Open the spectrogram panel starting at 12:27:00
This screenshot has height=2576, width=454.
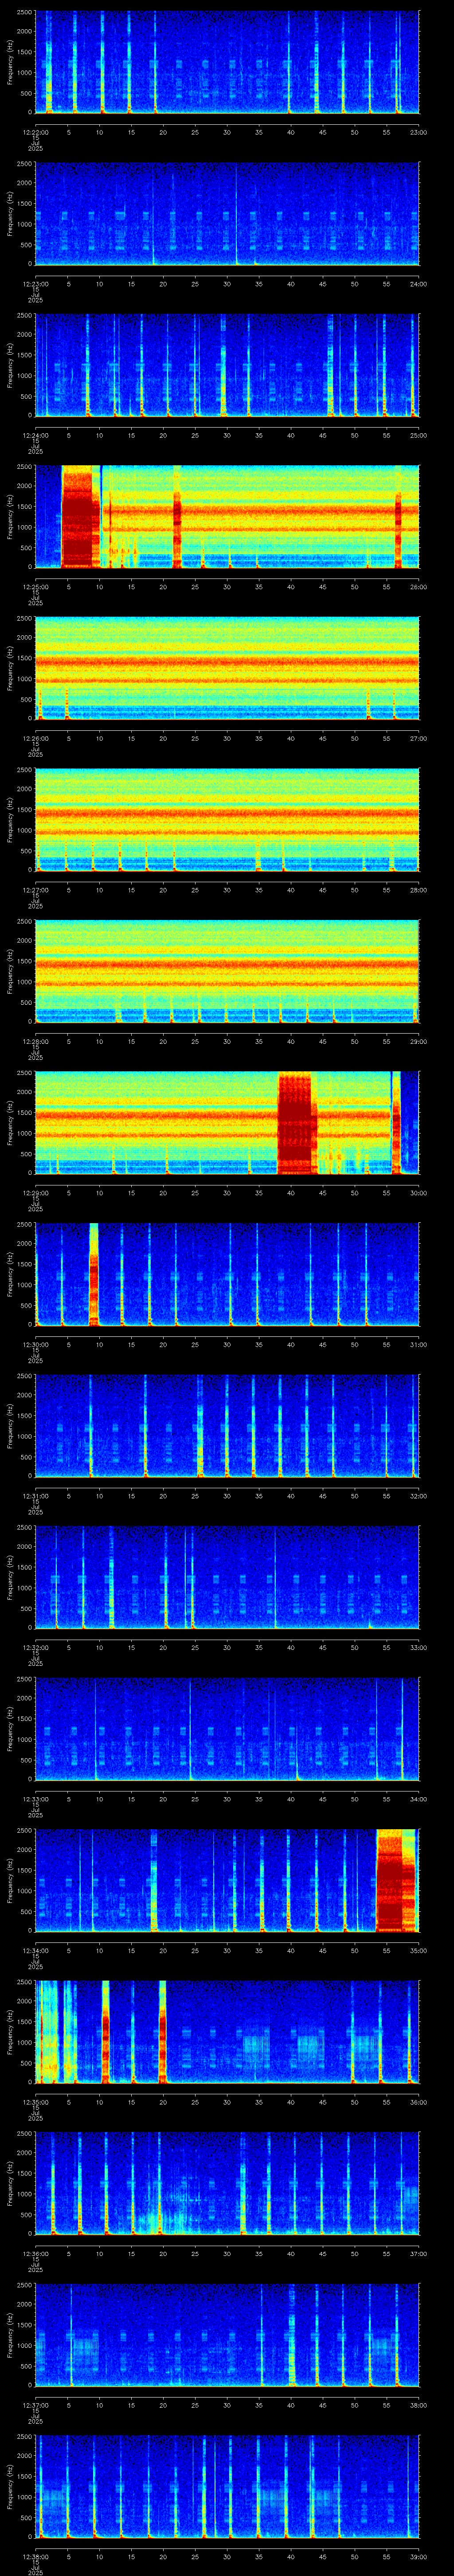pos(227,820)
